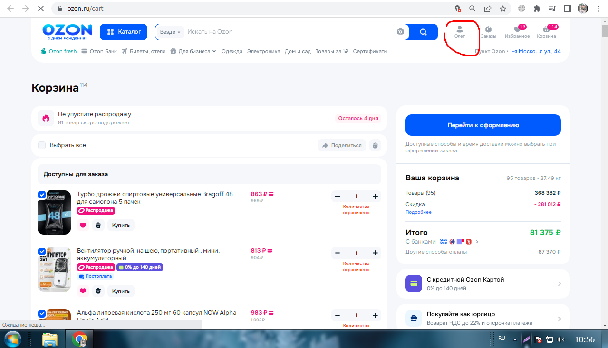Increase quantity of Турбо дрожжи

click(375, 196)
